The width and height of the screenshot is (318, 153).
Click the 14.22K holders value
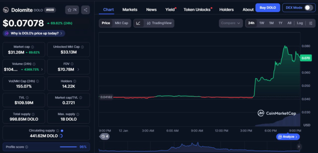69,86
